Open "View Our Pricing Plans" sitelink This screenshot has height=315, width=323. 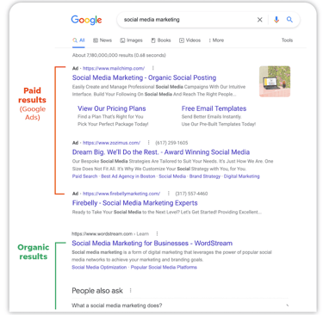click(x=112, y=108)
